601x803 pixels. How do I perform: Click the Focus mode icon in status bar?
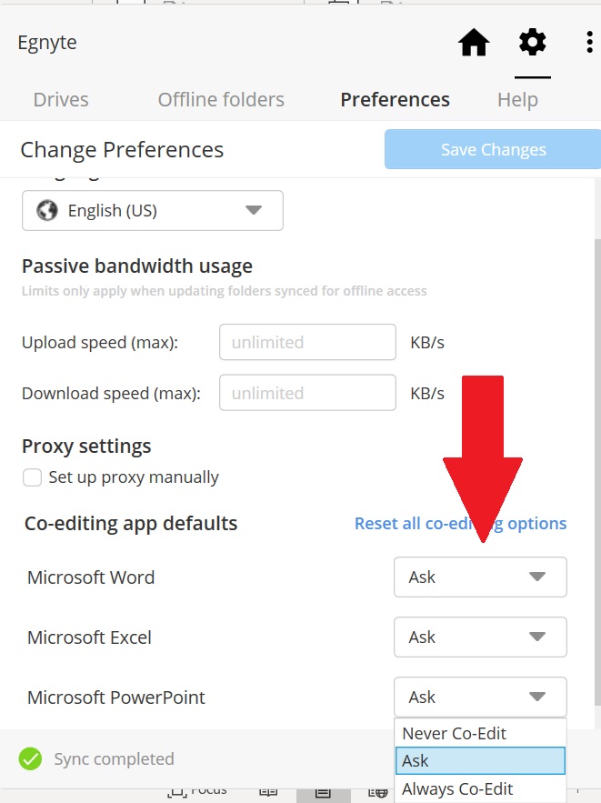tap(178, 789)
